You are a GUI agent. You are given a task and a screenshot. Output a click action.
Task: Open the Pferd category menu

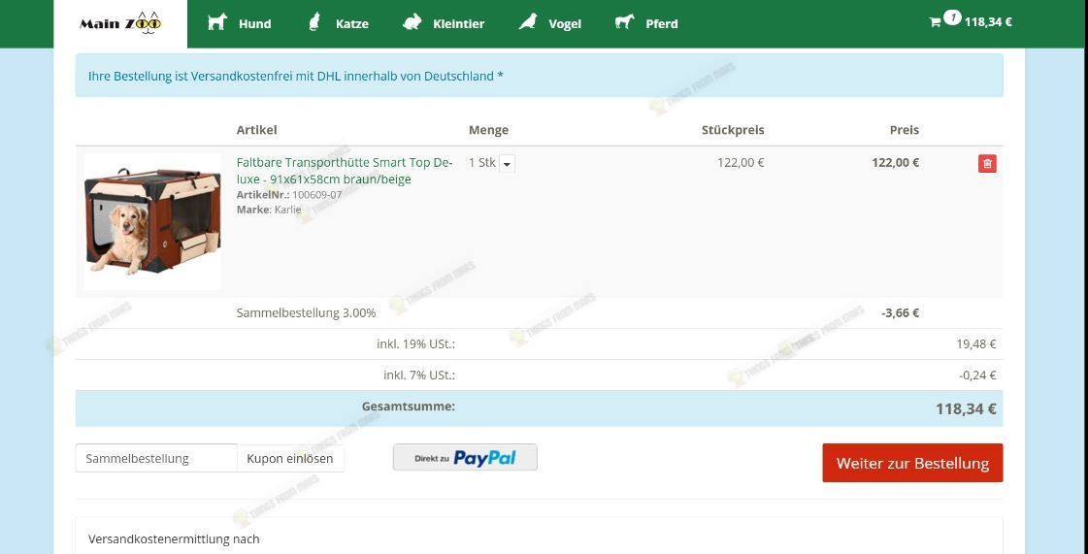(x=661, y=23)
